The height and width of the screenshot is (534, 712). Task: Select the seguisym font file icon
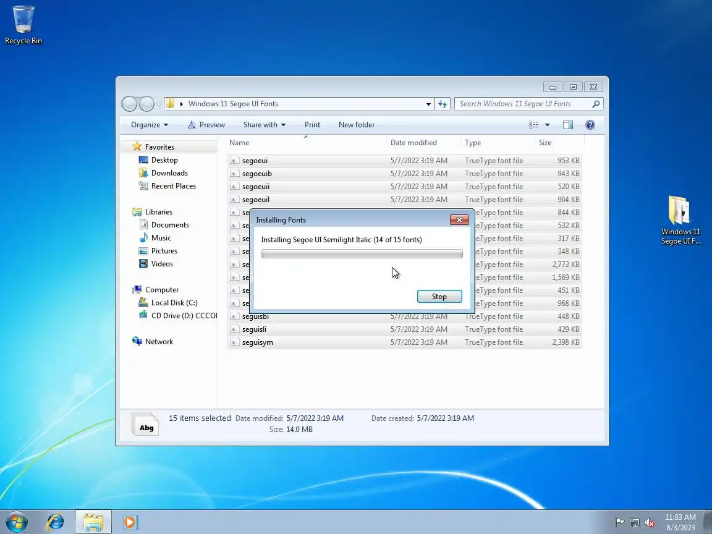[x=234, y=342]
